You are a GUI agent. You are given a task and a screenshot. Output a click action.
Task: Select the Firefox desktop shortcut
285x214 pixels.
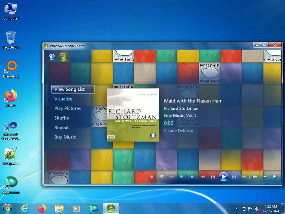point(11,98)
